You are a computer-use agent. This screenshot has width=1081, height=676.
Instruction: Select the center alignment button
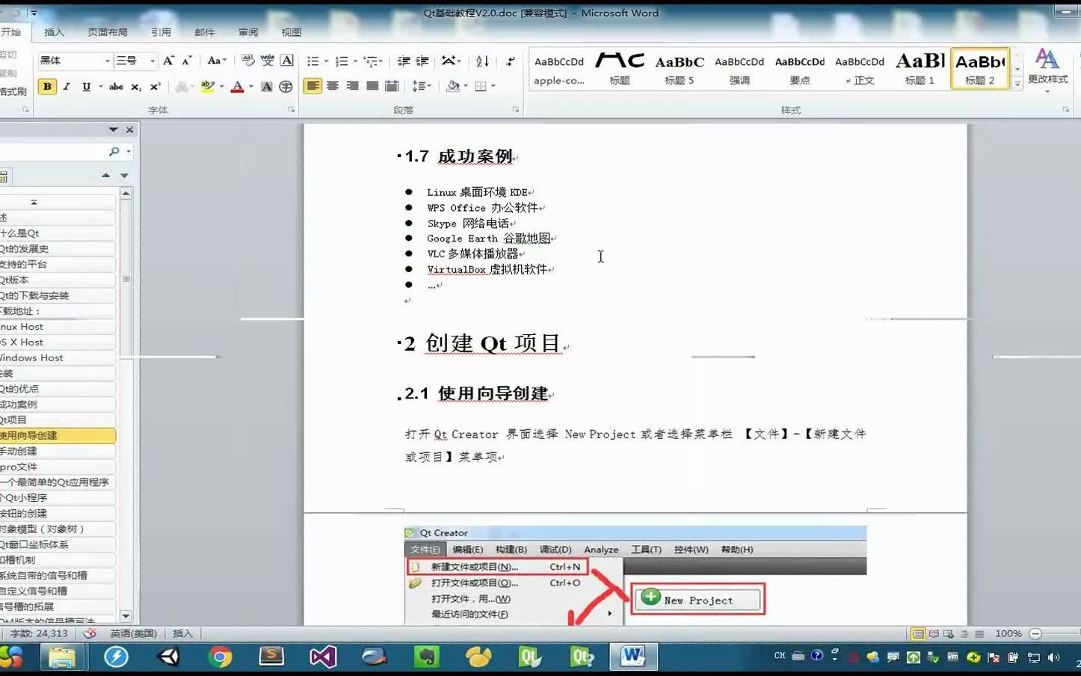[x=333, y=86]
